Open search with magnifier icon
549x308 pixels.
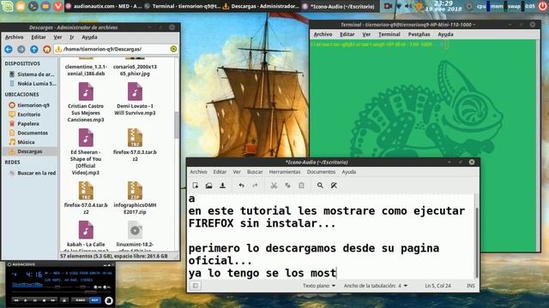(320, 186)
